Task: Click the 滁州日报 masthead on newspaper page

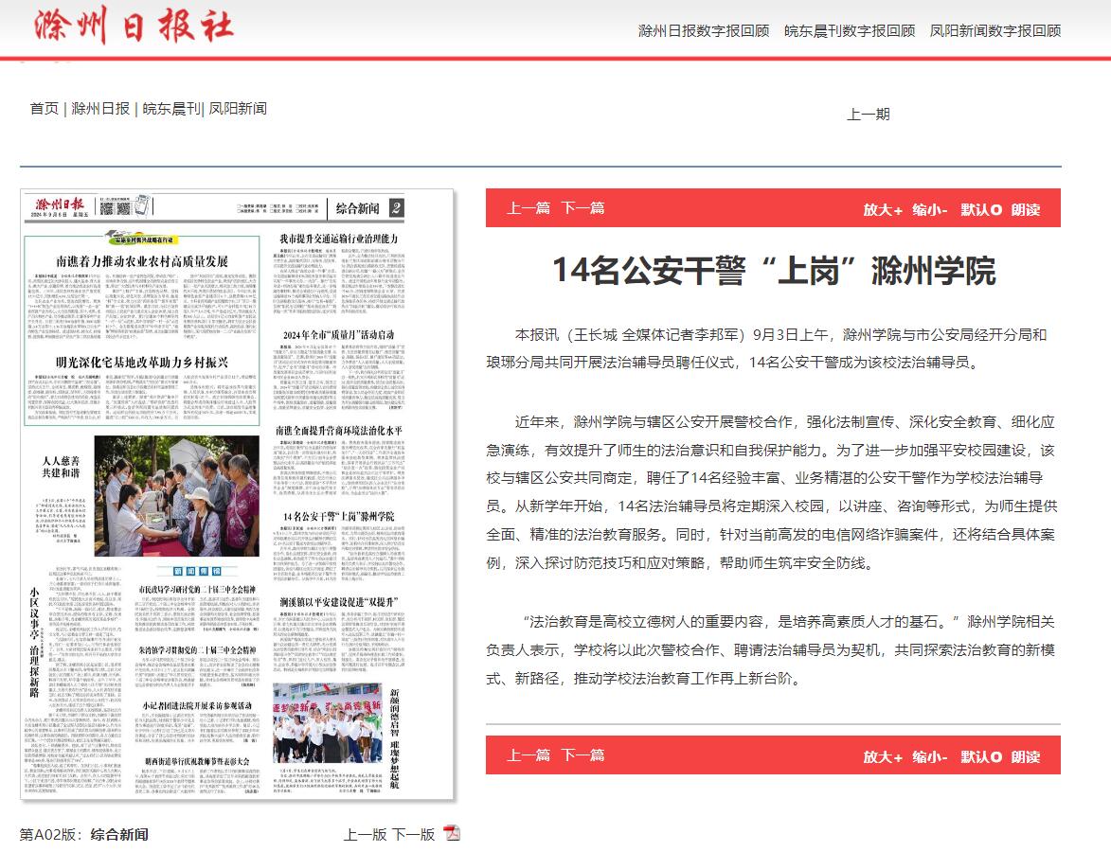Action: (59, 204)
